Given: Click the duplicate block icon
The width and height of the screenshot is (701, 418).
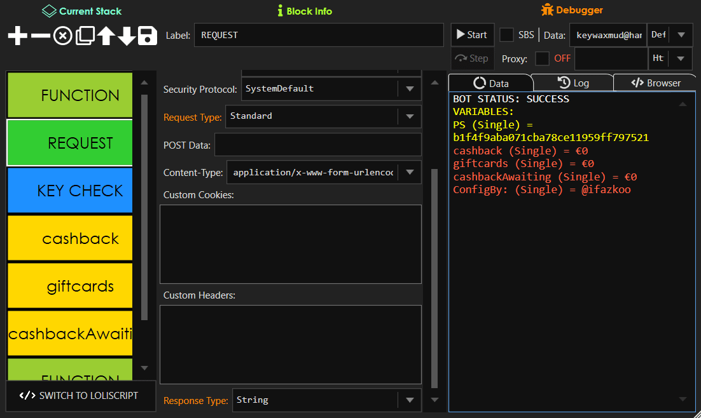Looking at the screenshot, I should [x=85, y=36].
